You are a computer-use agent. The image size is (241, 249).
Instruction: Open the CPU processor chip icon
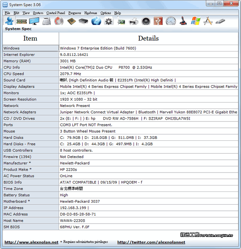pos(71,21)
